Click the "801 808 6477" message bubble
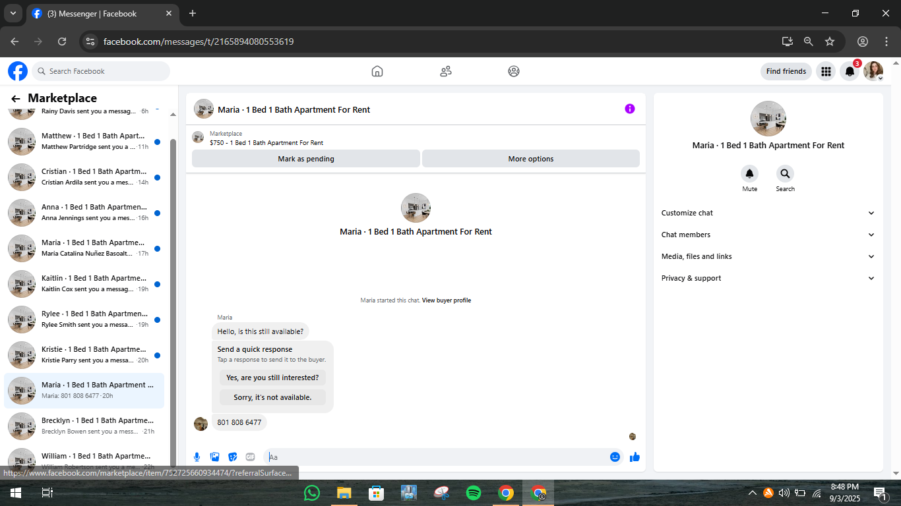This screenshot has width=901, height=506. (239, 422)
